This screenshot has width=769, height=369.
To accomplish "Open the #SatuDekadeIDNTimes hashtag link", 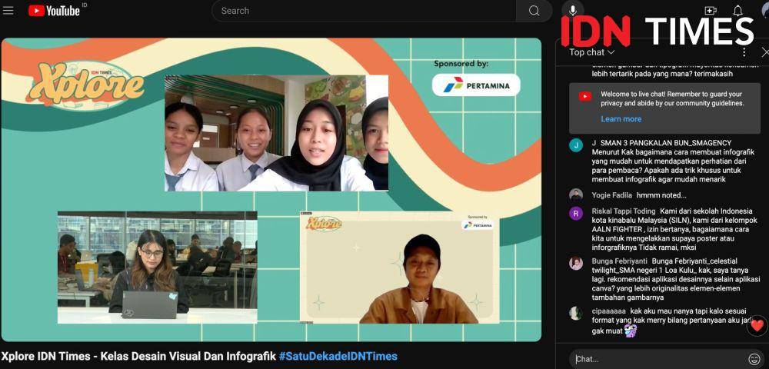I will pos(338,356).
